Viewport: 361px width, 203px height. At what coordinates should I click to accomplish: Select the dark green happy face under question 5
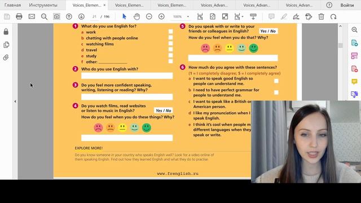(253, 48)
